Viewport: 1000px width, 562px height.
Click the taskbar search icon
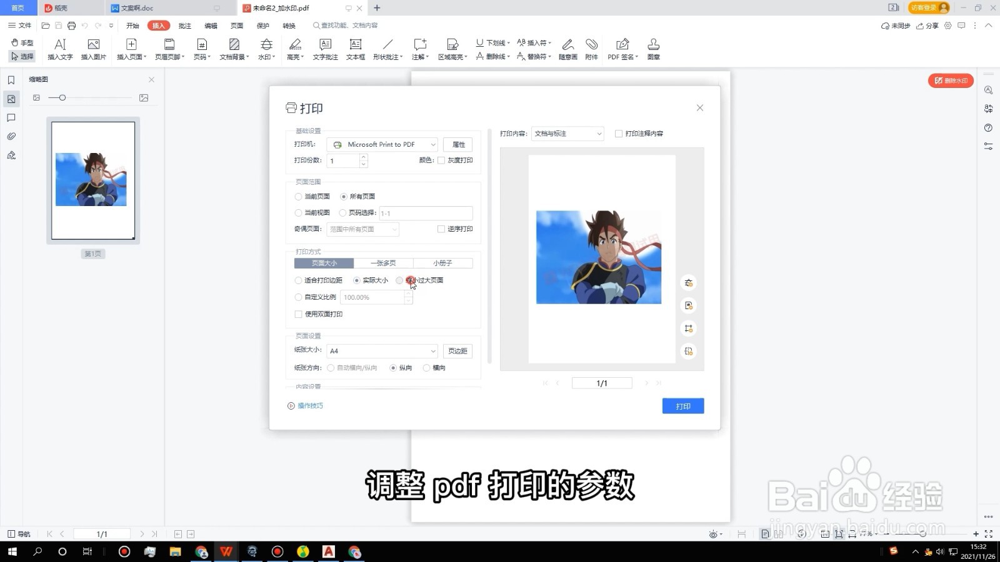pyautogui.click(x=37, y=551)
